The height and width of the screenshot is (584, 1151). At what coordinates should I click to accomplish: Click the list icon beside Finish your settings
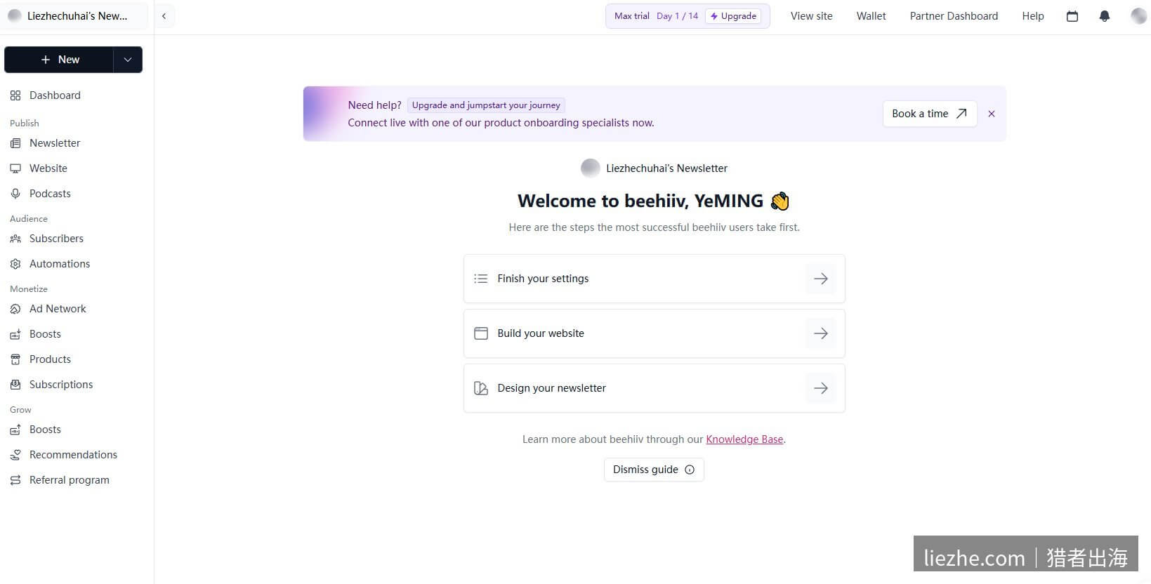pyautogui.click(x=481, y=279)
